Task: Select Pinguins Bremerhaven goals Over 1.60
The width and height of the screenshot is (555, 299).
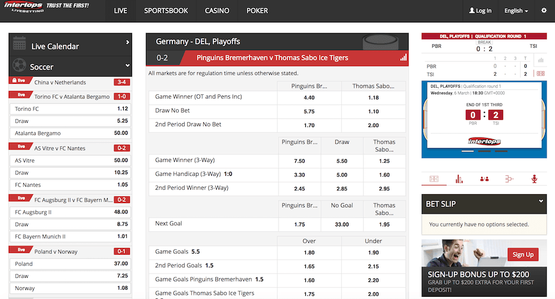Action: pos(309,280)
